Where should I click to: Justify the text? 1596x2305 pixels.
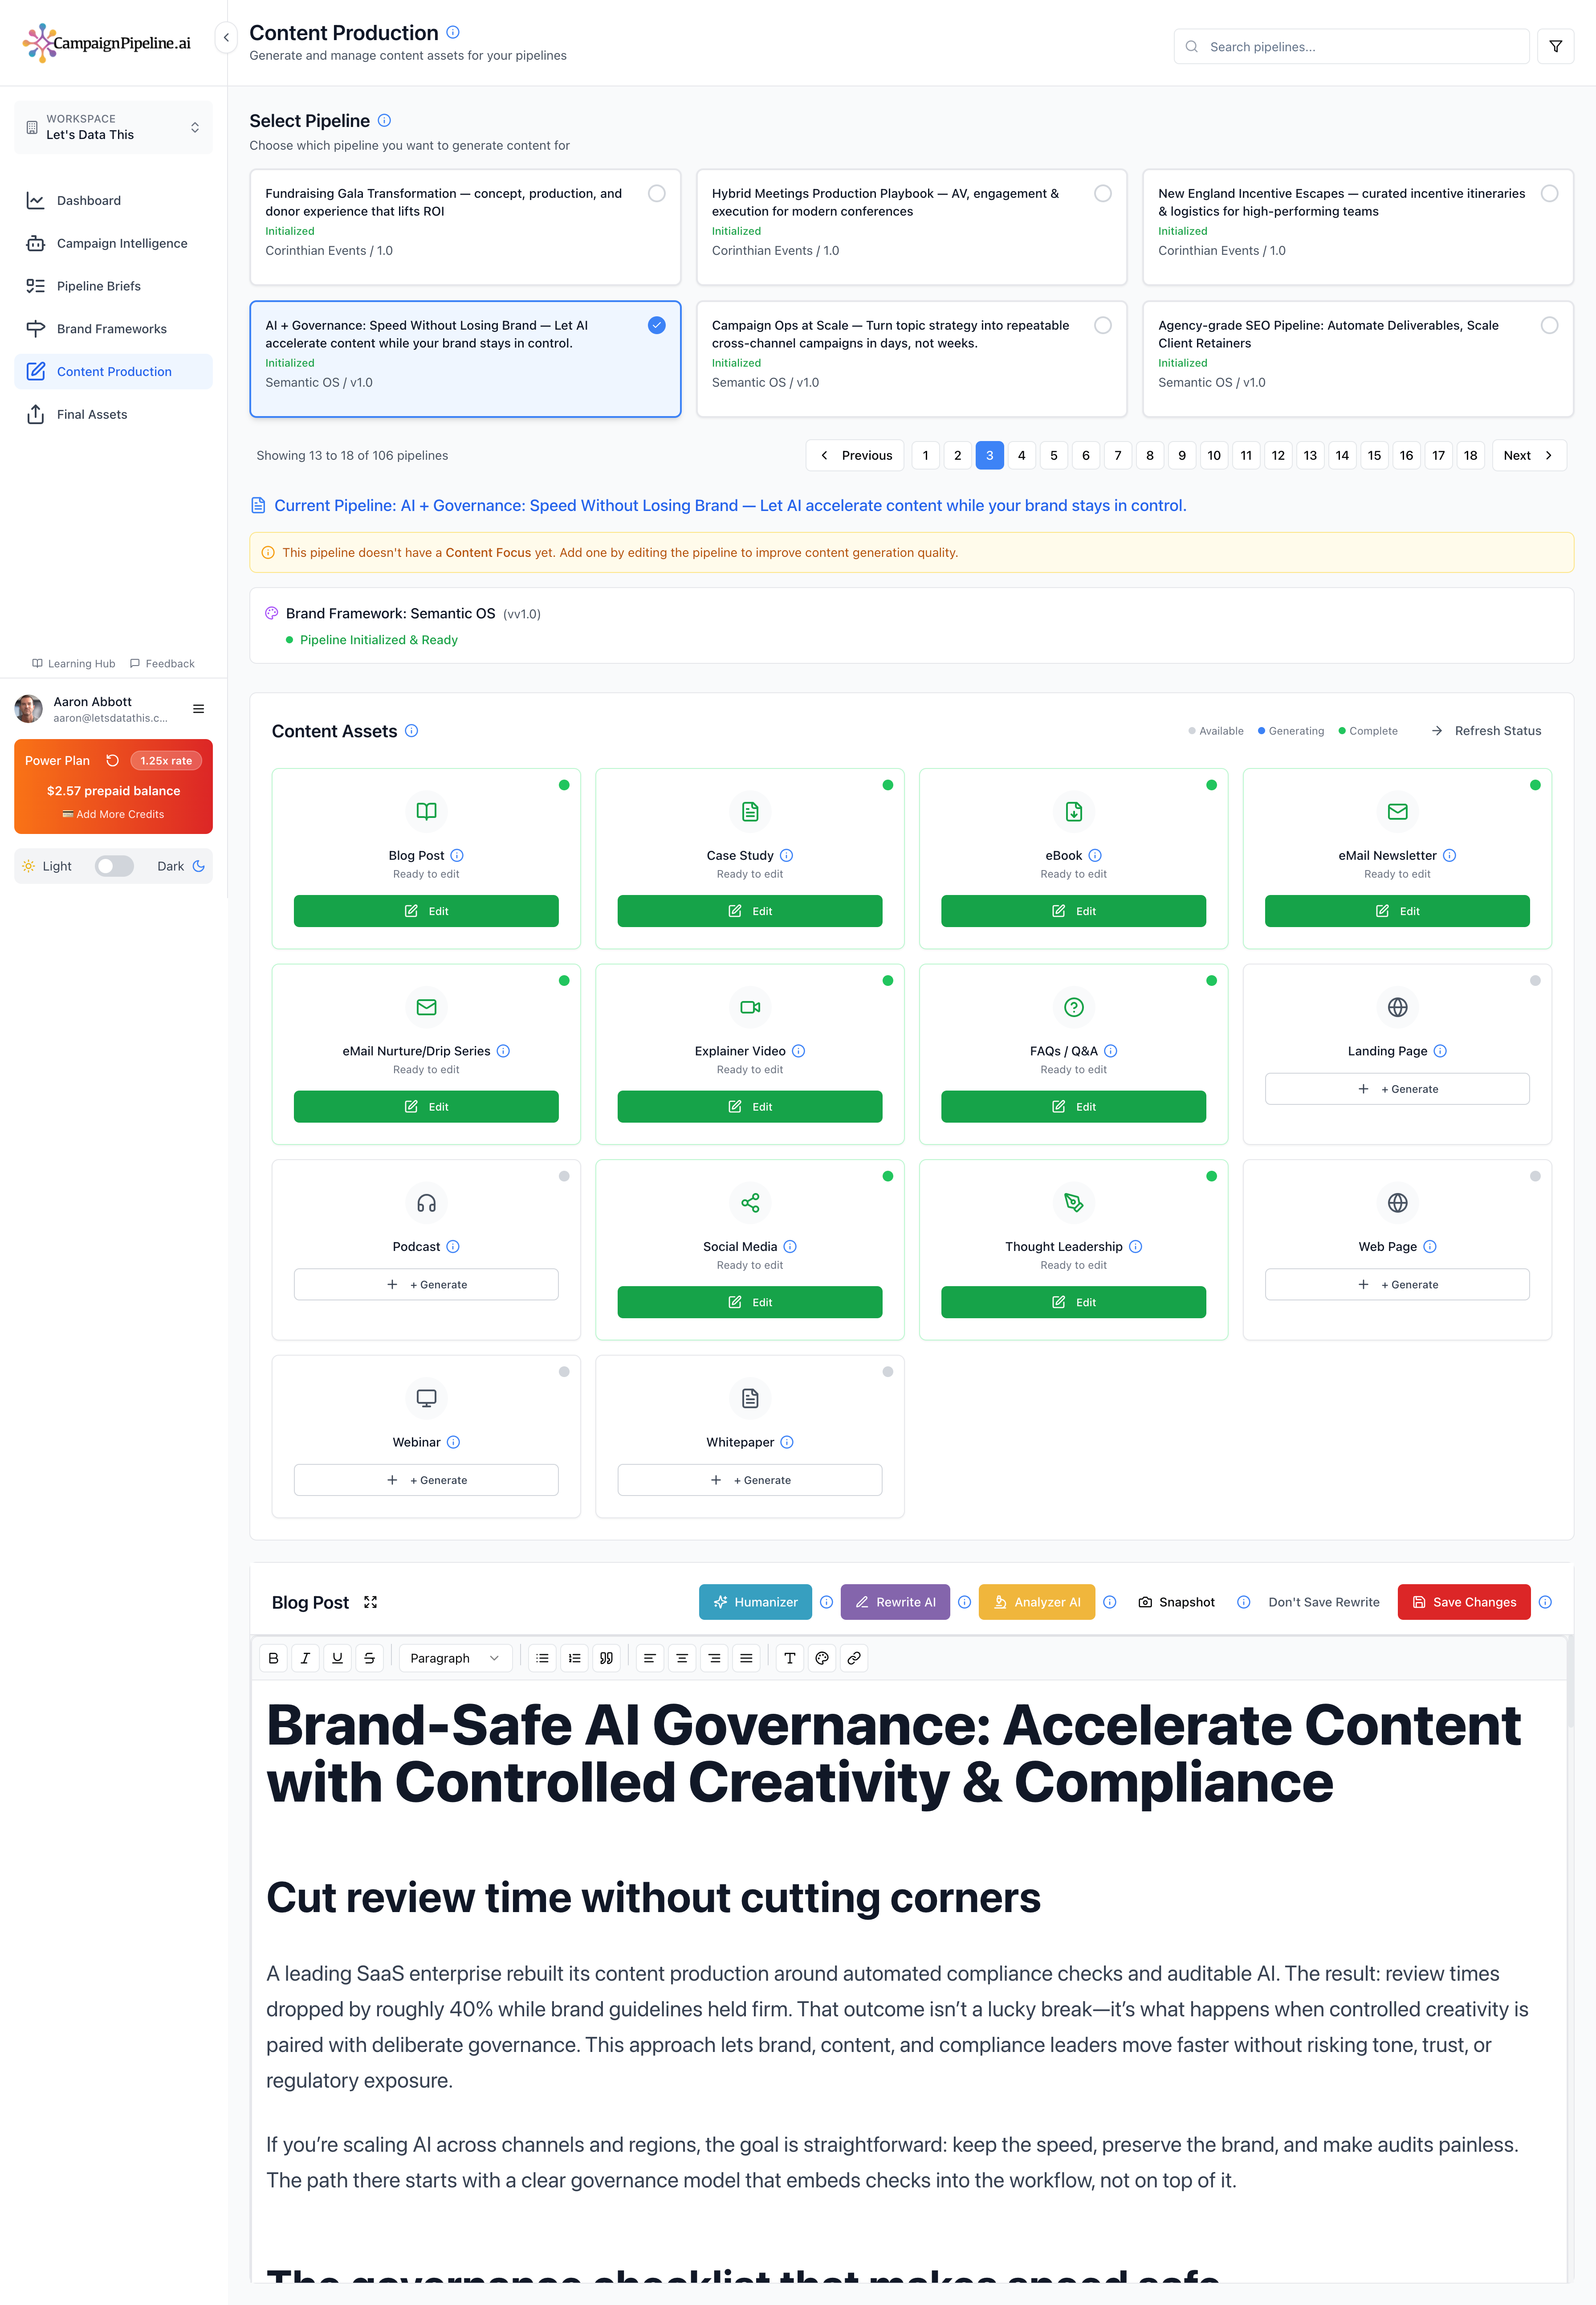[746, 1658]
